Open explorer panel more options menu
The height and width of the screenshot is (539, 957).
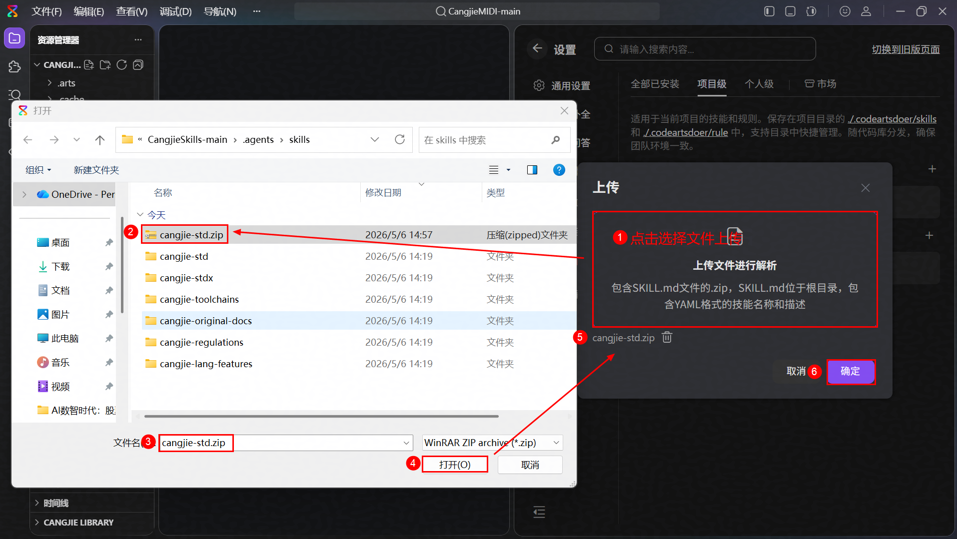point(138,40)
